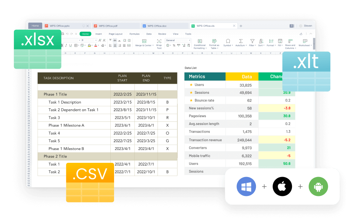The width and height of the screenshot is (350, 220).
Task: Open the Steven account profile
Action: pos(306,26)
